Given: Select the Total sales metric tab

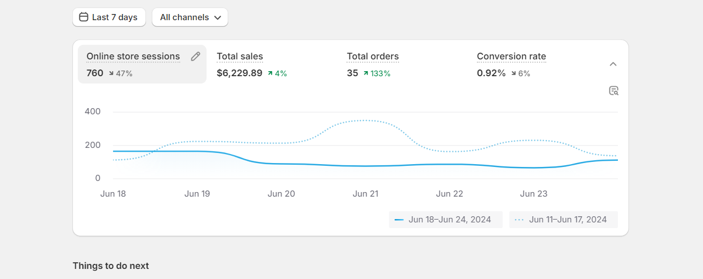Looking at the screenshot, I should click(x=240, y=56).
